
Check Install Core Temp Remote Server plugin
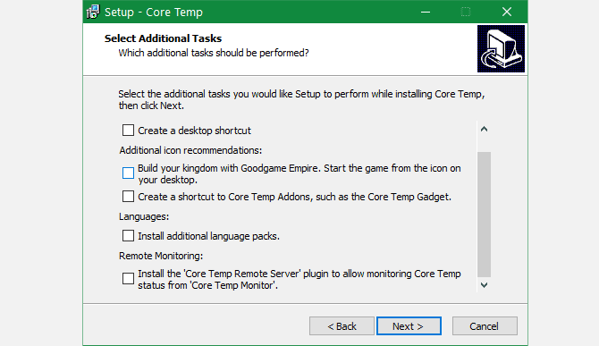(128, 278)
